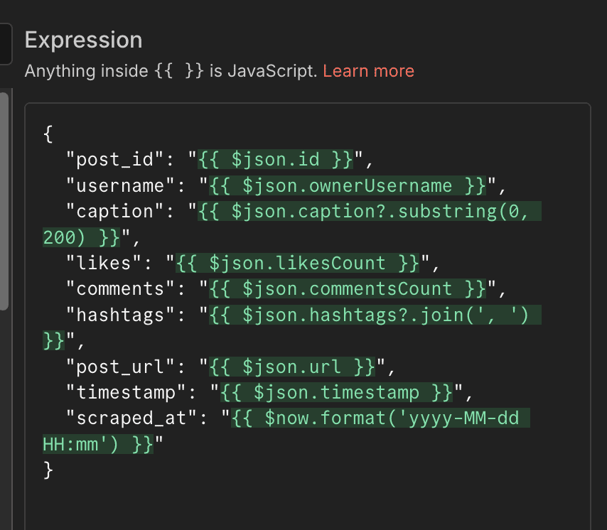Screen dimensions: 607x530
Task: Place cursor on the "scraped_at" key
Action: point(127,418)
